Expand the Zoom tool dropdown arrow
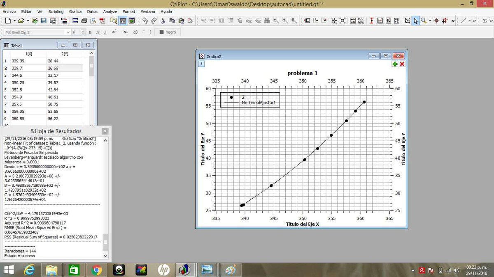The image size is (494, 277). point(430,21)
